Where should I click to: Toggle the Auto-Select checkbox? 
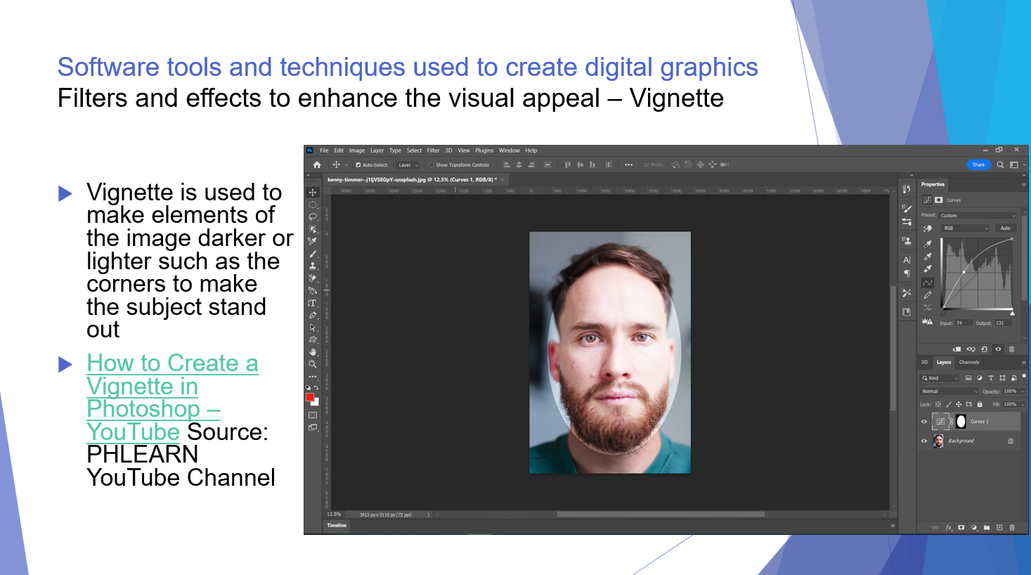pos(358,165)
